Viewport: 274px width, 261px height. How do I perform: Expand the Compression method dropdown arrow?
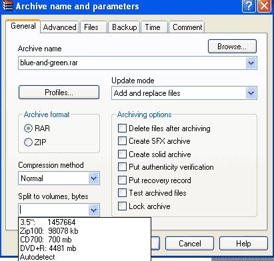coord(94,178)
